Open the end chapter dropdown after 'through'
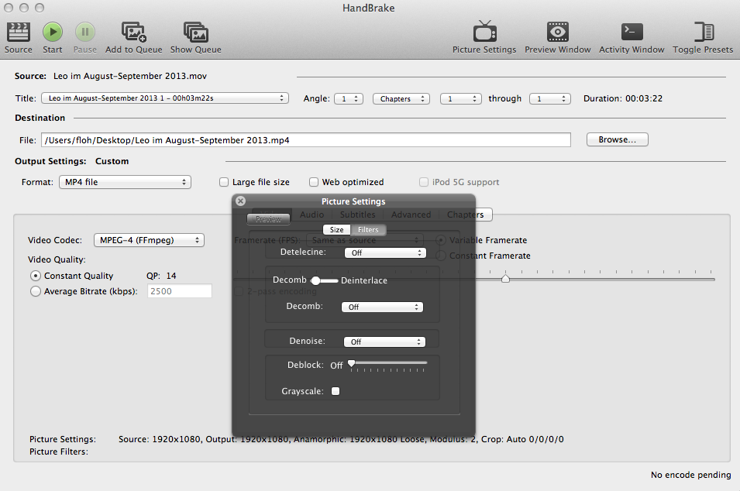Screen dimensions: 740x491 (550, 98)
